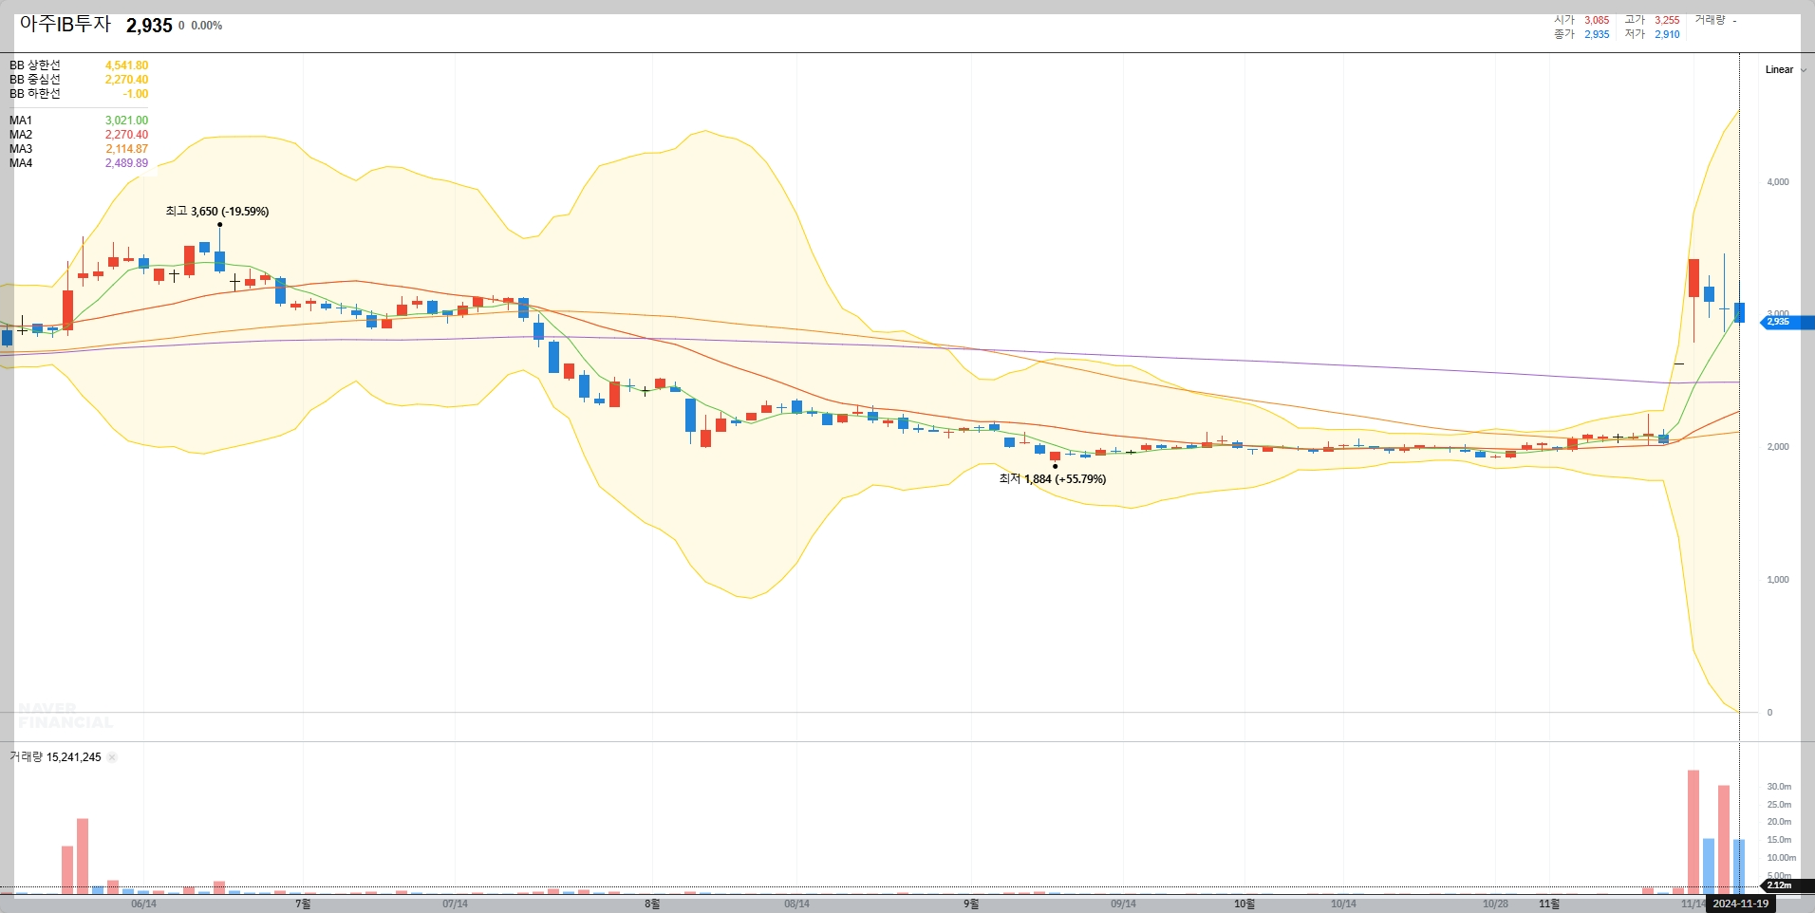Click the MA4 moving average label
This screenshot has height=913, width=1815.
tap(21, 163)
